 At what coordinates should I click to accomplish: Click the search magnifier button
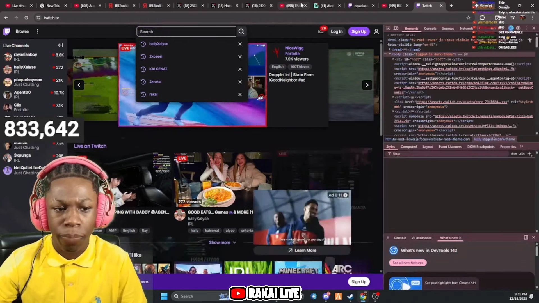(241, 31)
